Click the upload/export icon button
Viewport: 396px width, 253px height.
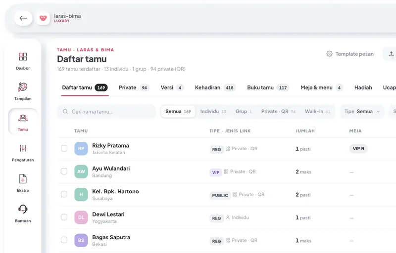pos(391,54)
